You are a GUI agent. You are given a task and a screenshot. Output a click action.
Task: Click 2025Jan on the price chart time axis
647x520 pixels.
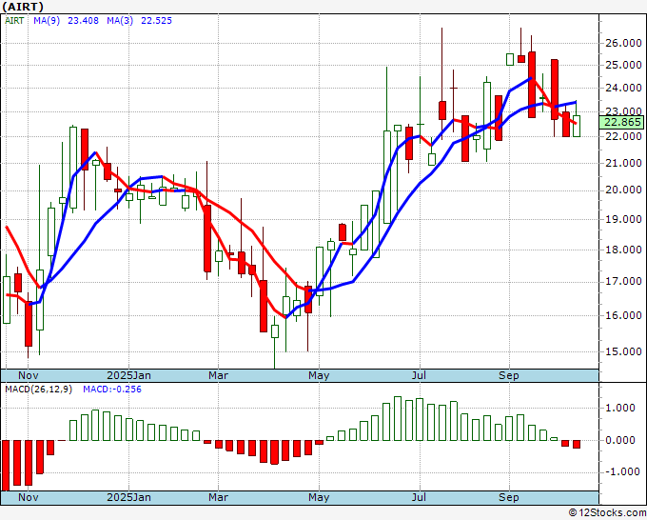click(x=128, y=375)
